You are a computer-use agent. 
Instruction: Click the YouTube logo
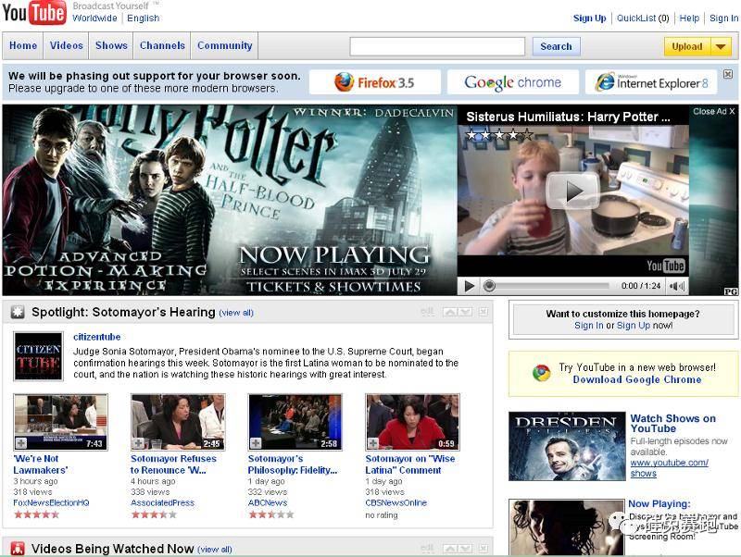[x=34, y=13]
